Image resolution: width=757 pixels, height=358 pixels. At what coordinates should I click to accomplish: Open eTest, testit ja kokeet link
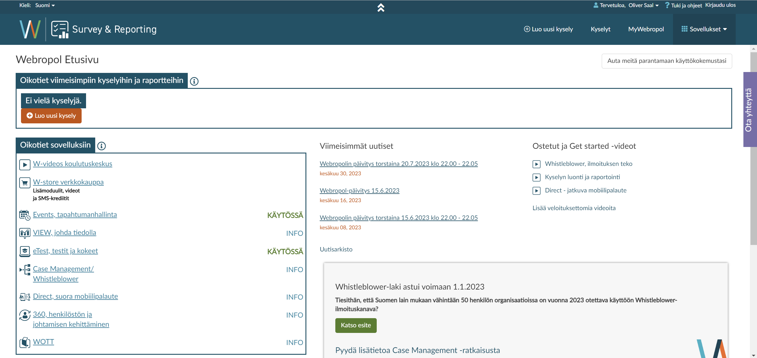[x=65, y=251]
